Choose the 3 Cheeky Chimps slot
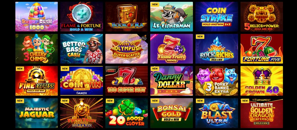This screenshot has width=297, height=130. [x=37, y=49]
